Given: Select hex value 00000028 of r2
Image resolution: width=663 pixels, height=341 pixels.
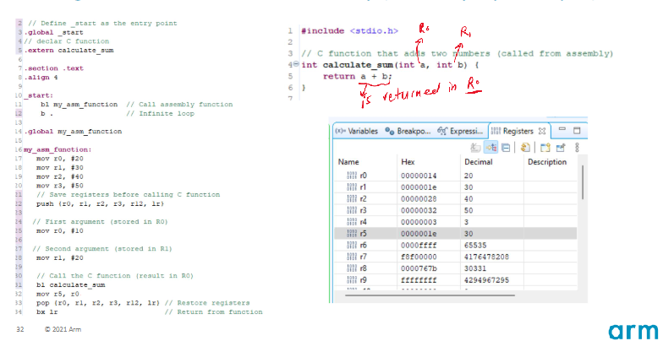Looking at the screenshot, I should 419,199.
